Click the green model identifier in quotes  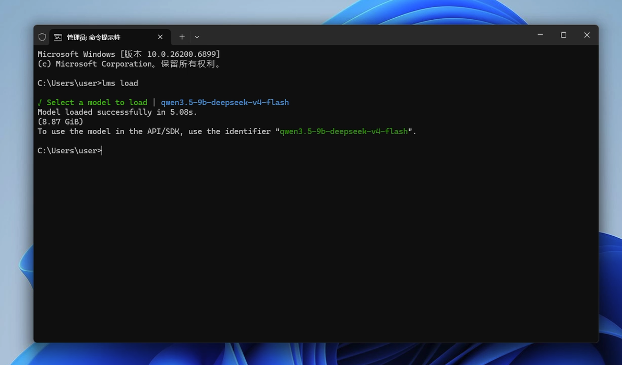tap(343, 131)
